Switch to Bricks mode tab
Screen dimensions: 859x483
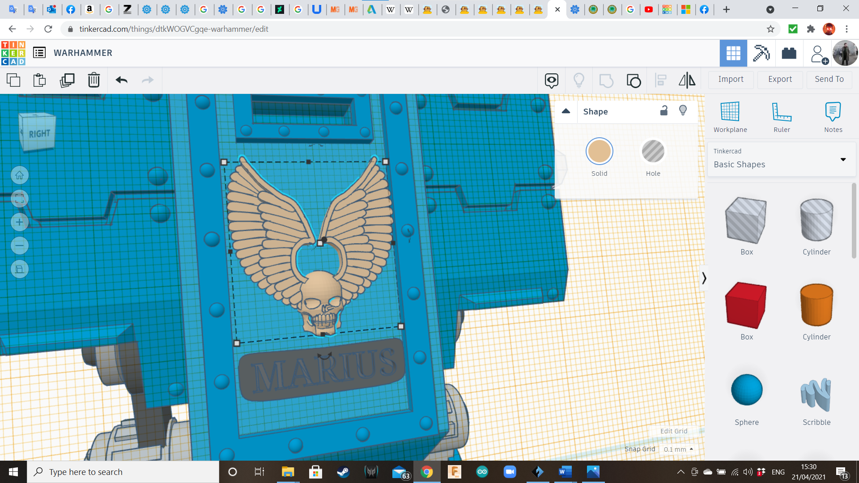click(789, 53)
